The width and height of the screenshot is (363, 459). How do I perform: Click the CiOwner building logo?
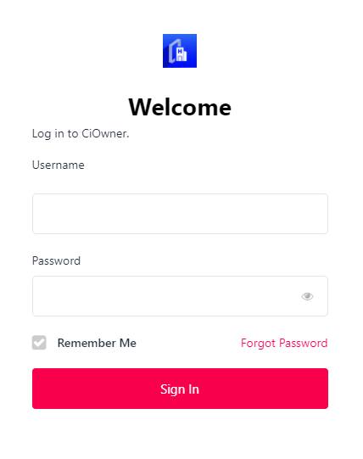coord(180,51)
